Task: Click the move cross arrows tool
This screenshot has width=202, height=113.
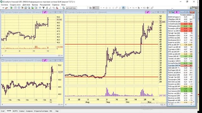Action: [x=107, y=8]
